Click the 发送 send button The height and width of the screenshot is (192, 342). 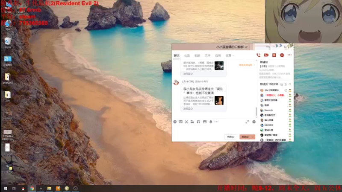pyautogui.click(x=245, y=137)
